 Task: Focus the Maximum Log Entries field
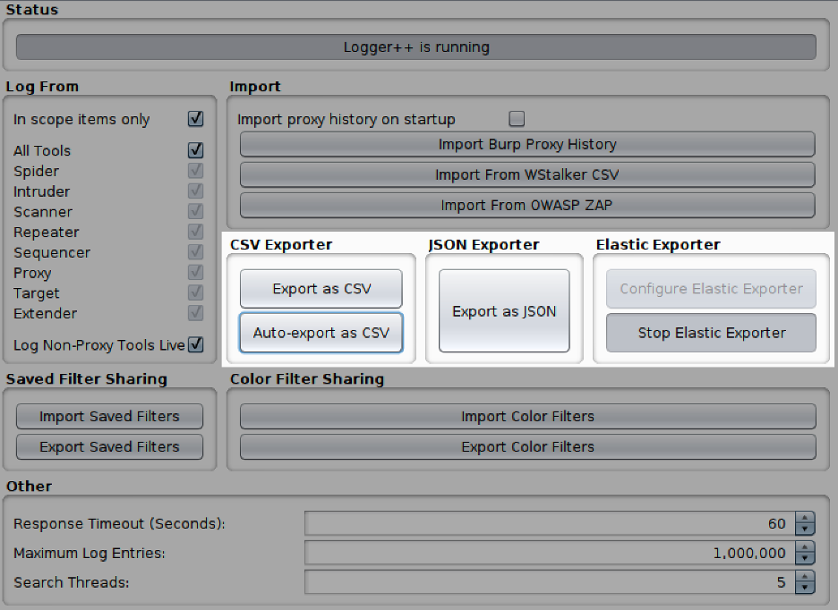(550, 553)
